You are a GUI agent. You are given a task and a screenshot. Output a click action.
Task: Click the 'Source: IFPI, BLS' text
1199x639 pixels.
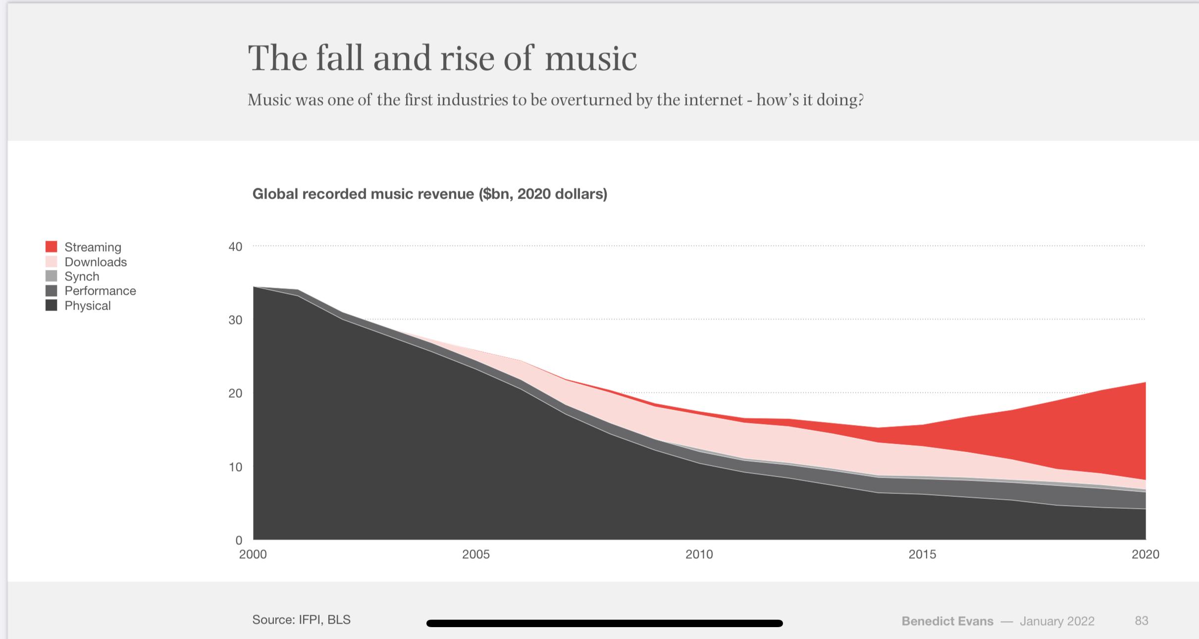(x=301, y=620)
